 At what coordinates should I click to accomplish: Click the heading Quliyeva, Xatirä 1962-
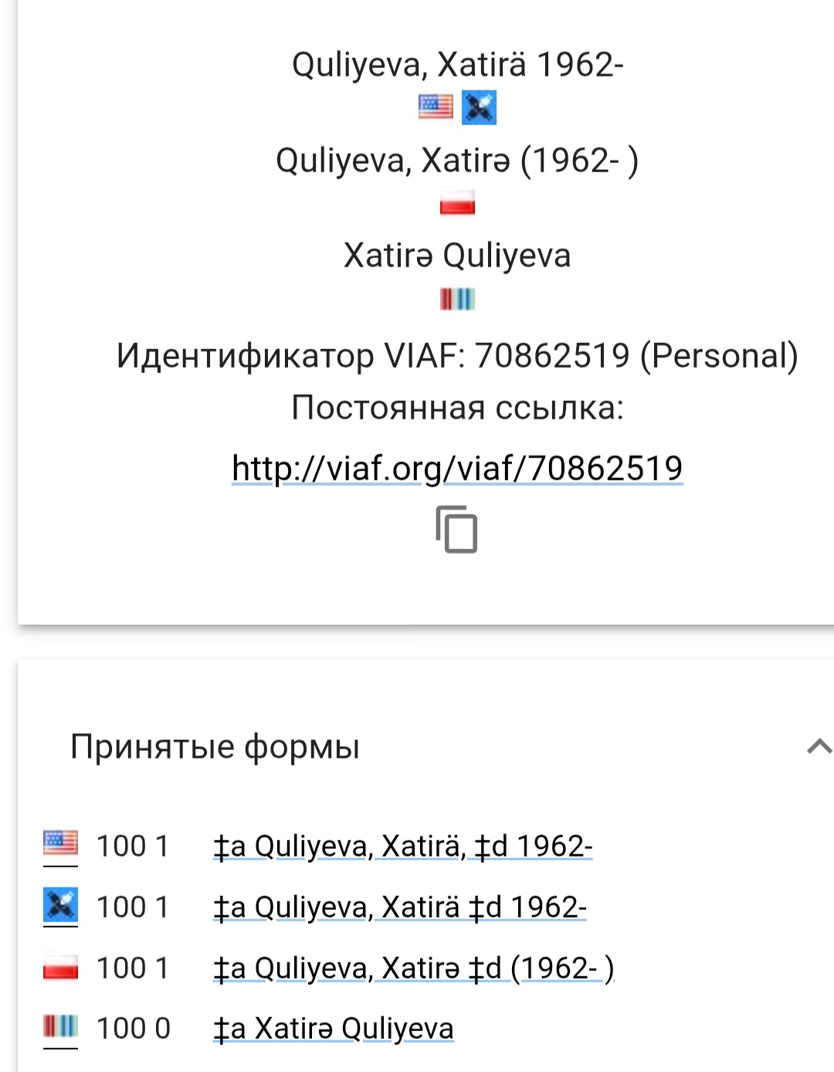click(457, 65)
